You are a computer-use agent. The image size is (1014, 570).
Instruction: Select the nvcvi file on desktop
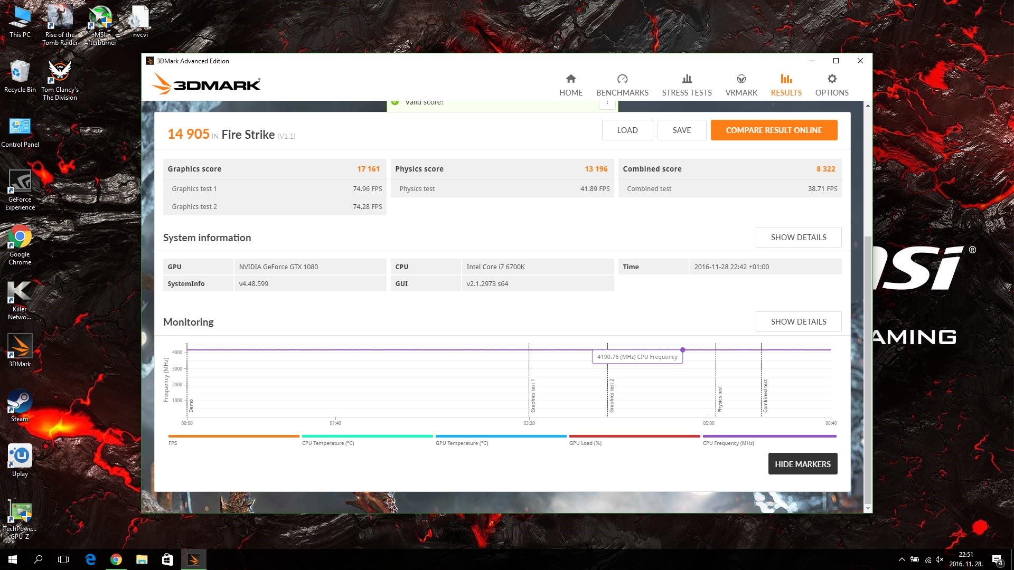point(140,22)
